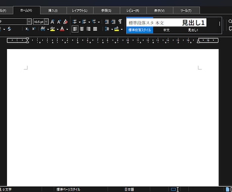The image size is (232, 192).
Task: Justify the paragraph text
Action: pyautogui.click(x=95, y=29)
